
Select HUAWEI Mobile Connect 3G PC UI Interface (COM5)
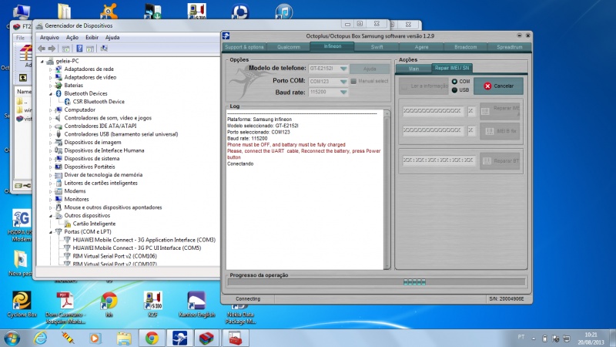coord(137,248)
